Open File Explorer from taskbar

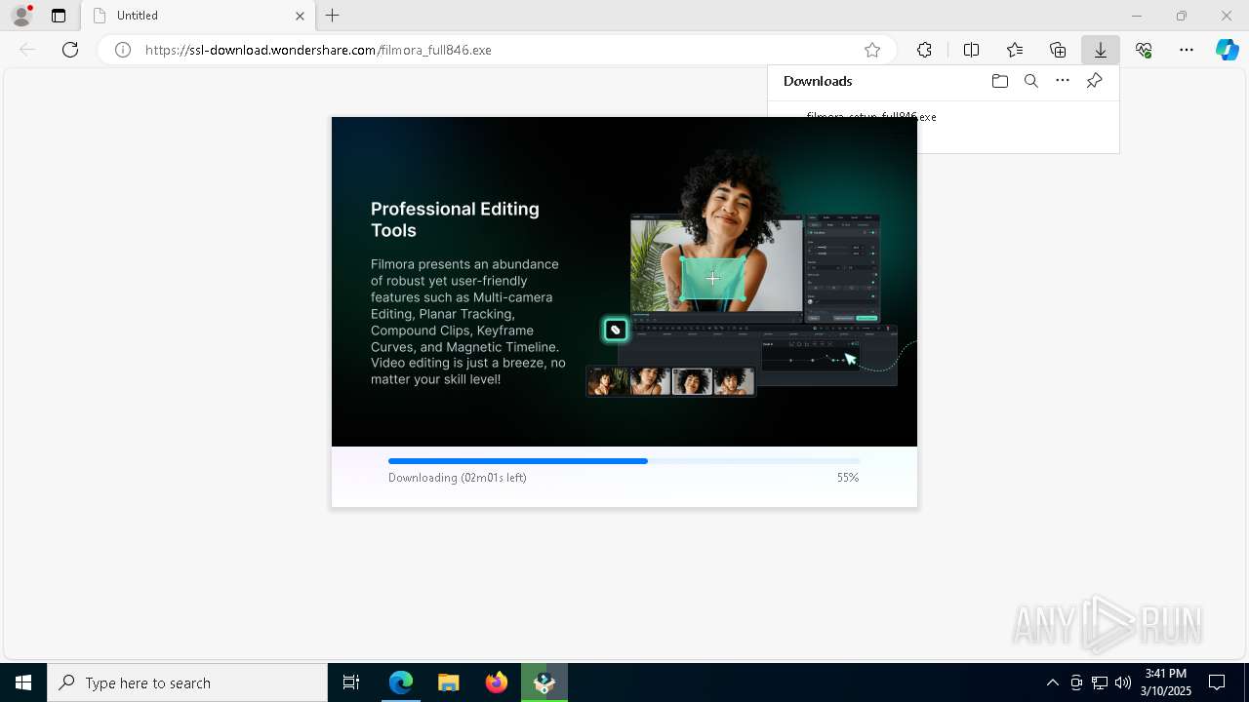449,682
